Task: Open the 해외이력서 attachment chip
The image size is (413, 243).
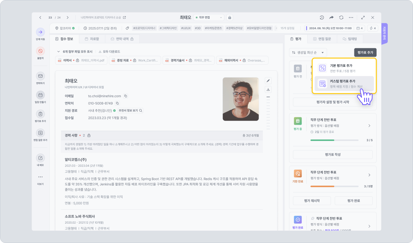Action: [242, 60]
